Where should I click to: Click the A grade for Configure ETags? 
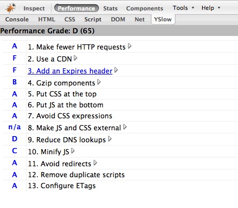point(15,186)
